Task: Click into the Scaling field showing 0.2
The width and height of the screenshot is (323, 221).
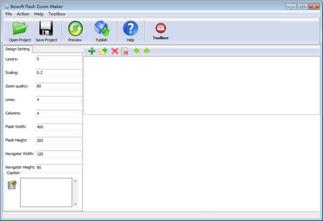Action: pos(59,72)
